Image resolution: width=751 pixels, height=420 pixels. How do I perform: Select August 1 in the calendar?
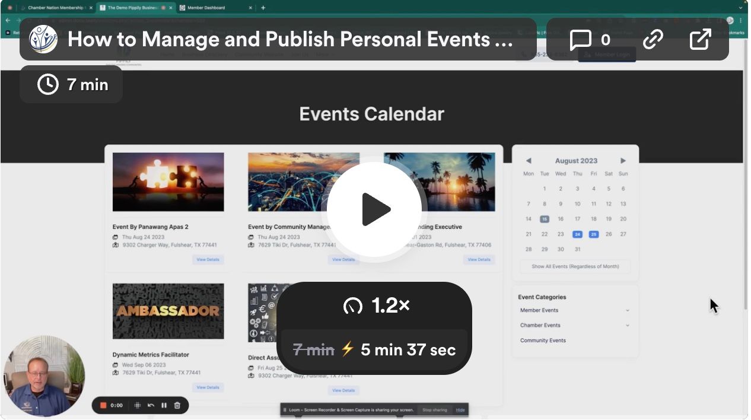tap(544, 189)
